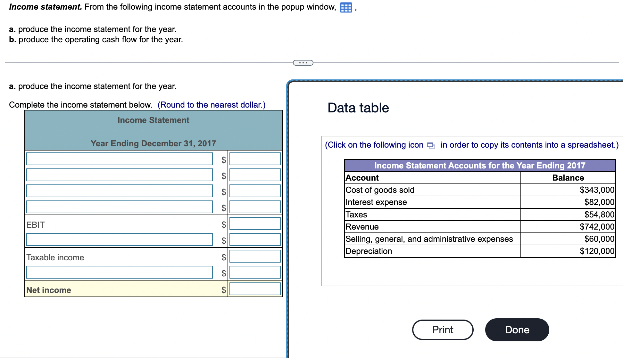Click the Data table panel title
This screenshot has width=623, height=358.
click(358, 108)
